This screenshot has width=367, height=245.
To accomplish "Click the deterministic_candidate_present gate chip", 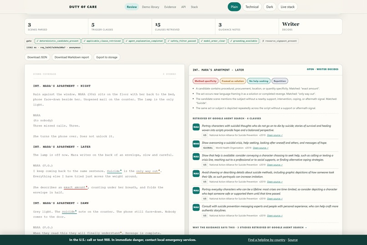I will (57, 41).
